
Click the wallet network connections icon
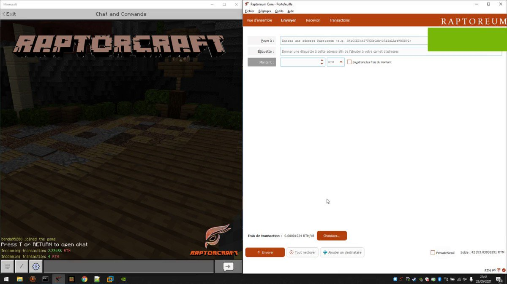point(499,270)
